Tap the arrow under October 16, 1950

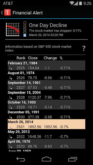click(11, 108)
